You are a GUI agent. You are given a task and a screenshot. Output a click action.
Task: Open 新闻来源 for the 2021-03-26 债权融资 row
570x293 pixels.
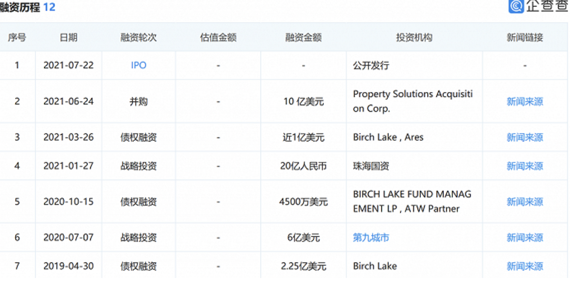tap(524, 137)
